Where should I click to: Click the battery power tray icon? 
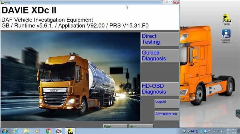coord(214,131)
